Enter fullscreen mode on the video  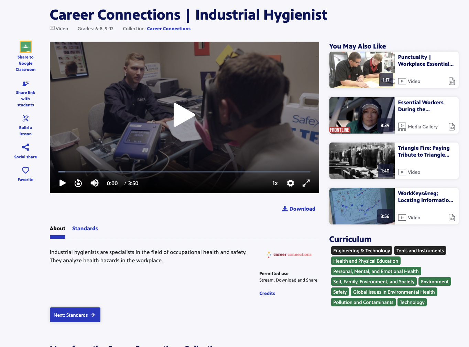(x=306, y=183)
